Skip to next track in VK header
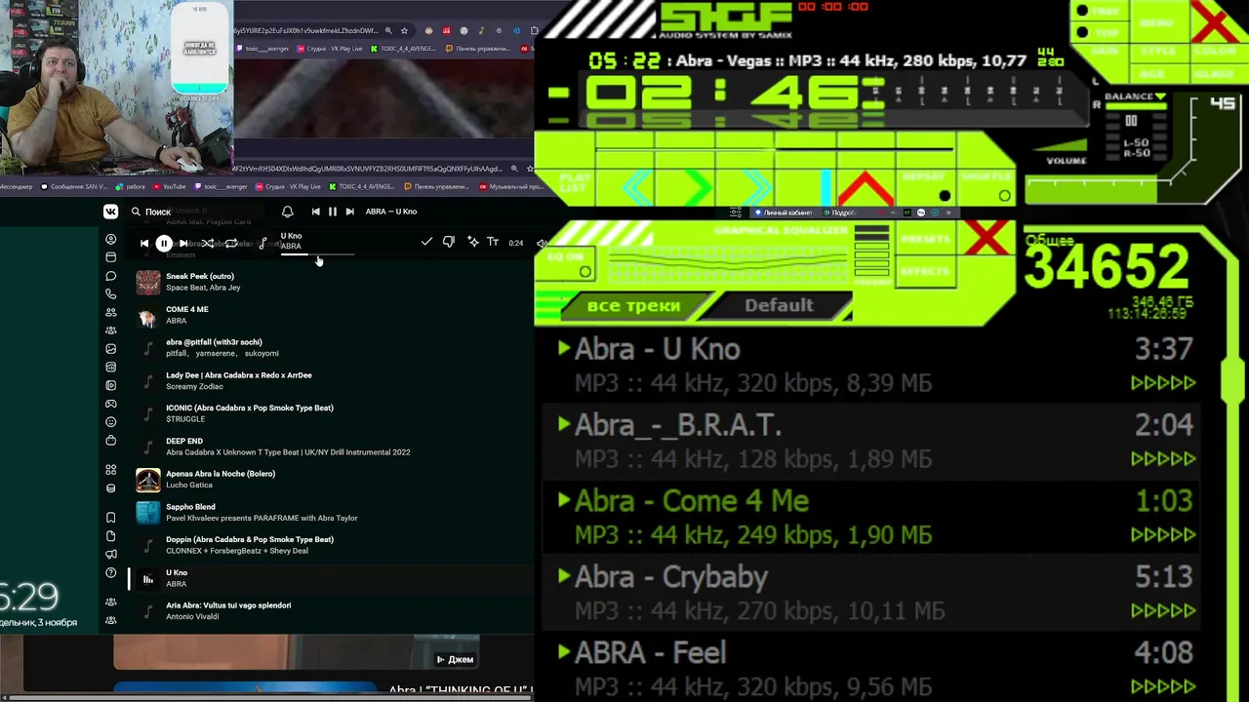 coord(349,212)
